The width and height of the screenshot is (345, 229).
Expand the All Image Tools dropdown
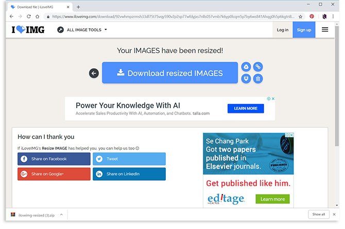click(82, 30)
